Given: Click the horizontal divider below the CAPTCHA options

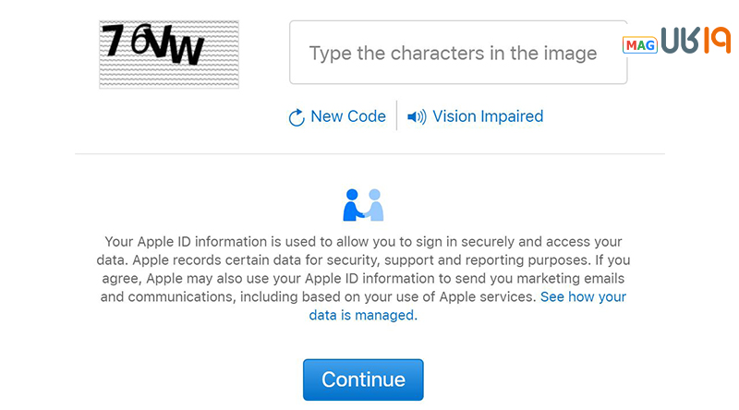Looking at the screenshot, I should pyautogui.click(x=369, y=153).
